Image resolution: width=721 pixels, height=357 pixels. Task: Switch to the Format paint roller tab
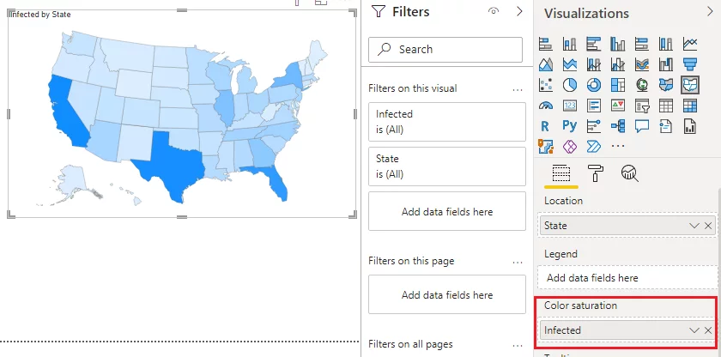pyautogui.click(x=596, y=172)
